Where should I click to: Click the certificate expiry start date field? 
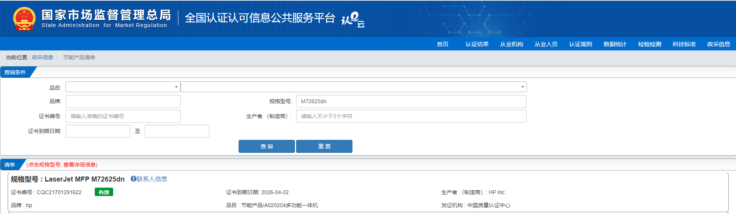(x=98, y=131)
